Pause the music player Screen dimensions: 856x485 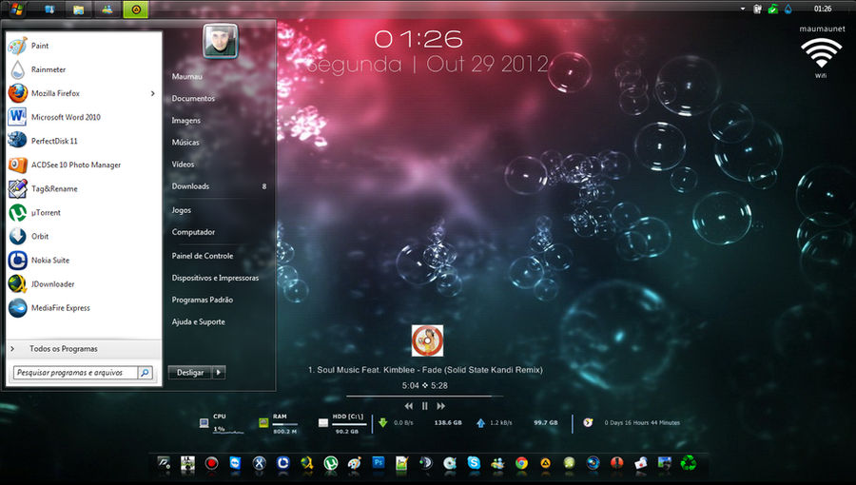coord(425,406)
